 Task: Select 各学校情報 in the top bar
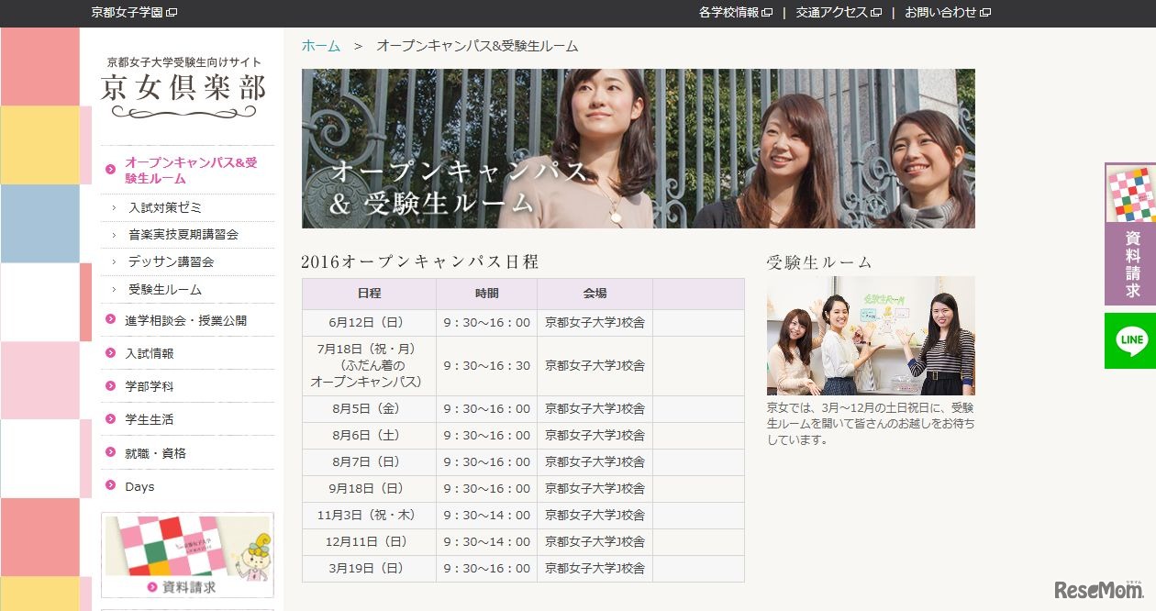pos(729,13)
